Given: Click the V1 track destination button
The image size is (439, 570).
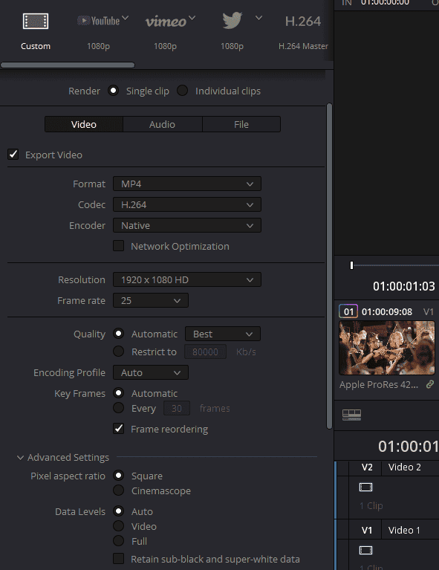Looking at the screenshot, I should coord(367,531).
